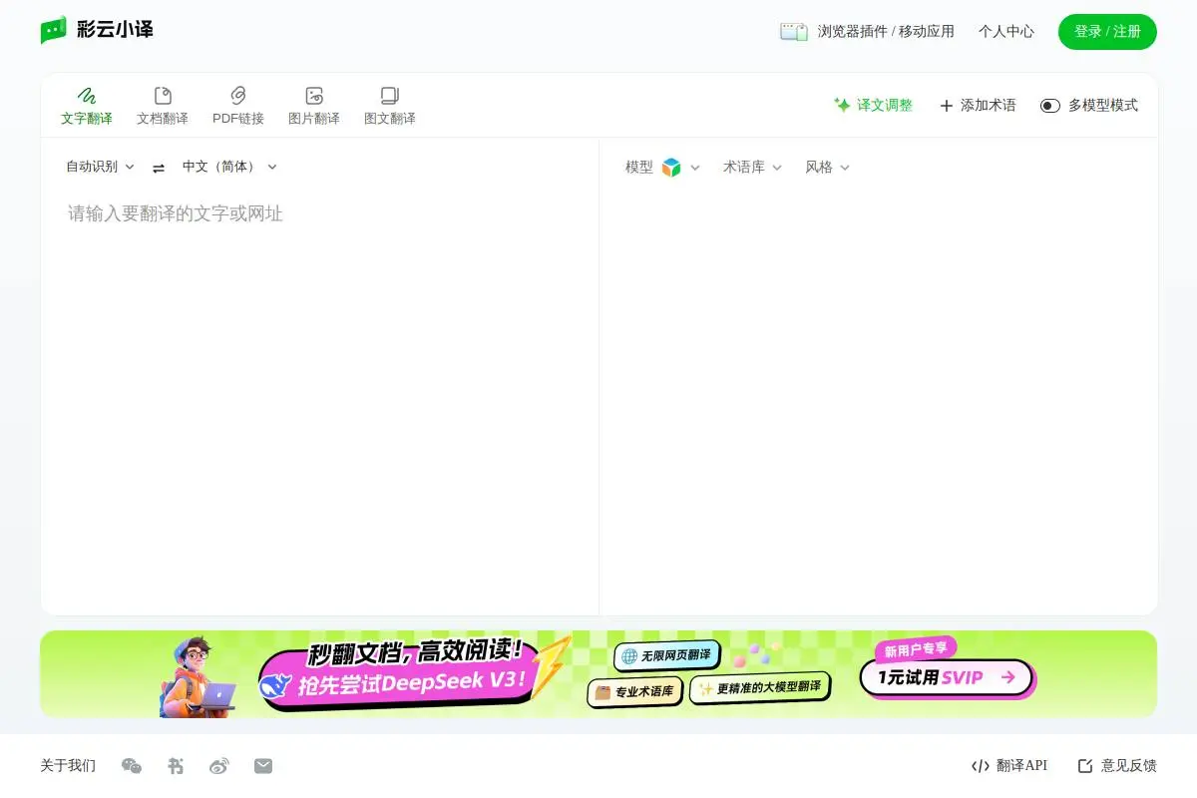Screen dimensions: 1197x798
Task: Open the 中文（简体） target language dropdown
Action: 229,167
